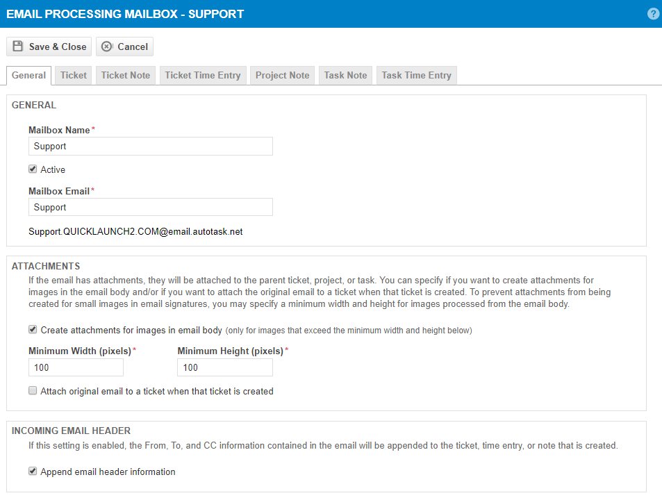Click the Minimum Width pixels field

(x=75, y=367)
